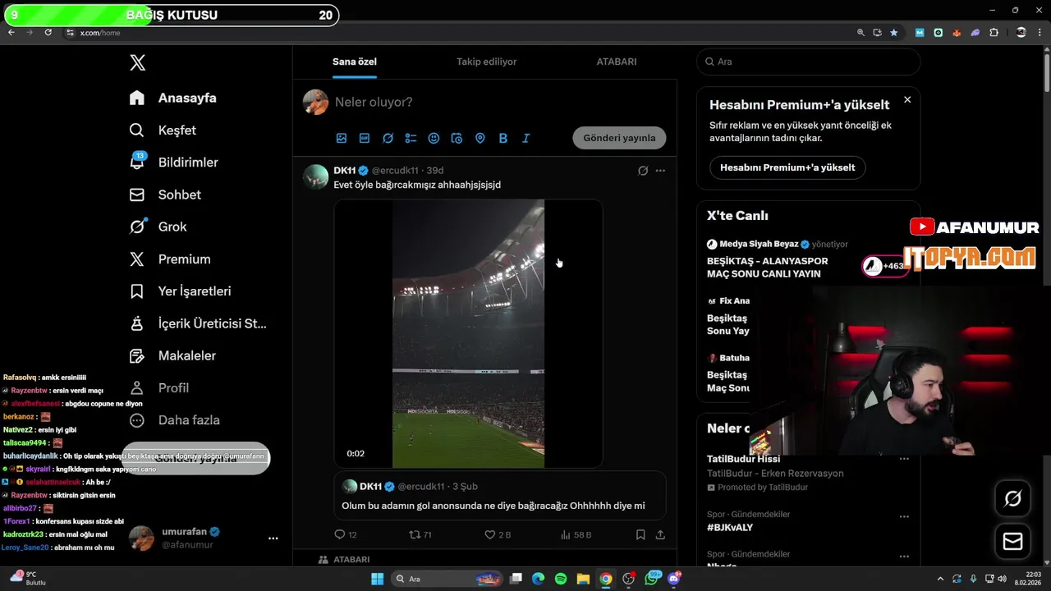This screenshot has height=591, width=1051.
Task: Open account menu dots next to umurafan
Action: pyautogui.click(x=273, y=538)
